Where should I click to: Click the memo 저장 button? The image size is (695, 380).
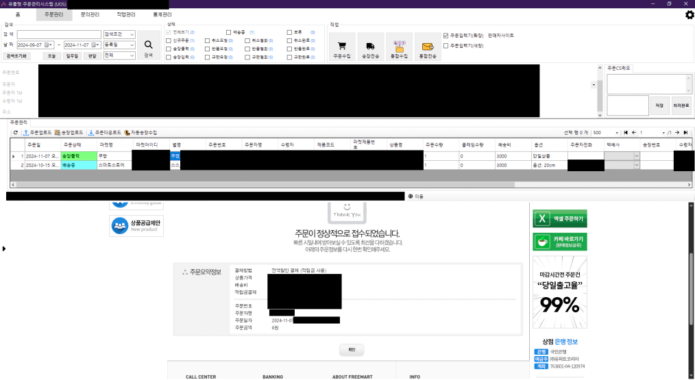pyautogui.click(x=659, y=105)
